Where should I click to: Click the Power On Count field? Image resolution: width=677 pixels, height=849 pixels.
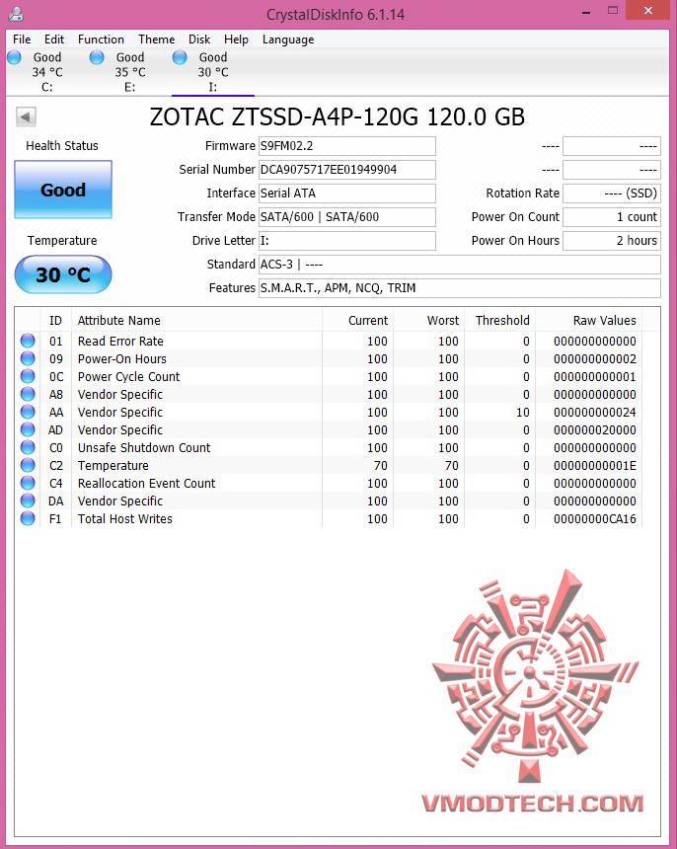(x=612, y=217)
